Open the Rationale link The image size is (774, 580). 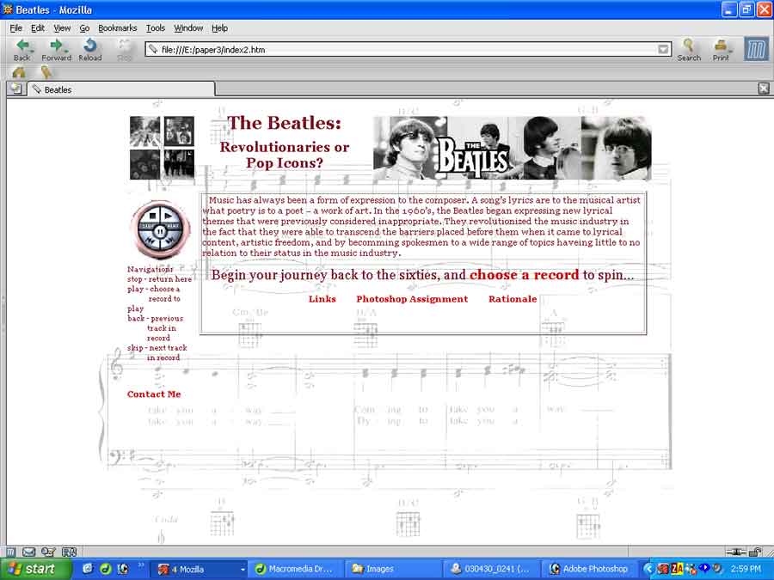512,299
